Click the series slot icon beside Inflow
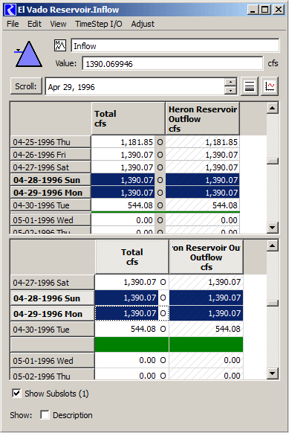 tap(60, 45)
